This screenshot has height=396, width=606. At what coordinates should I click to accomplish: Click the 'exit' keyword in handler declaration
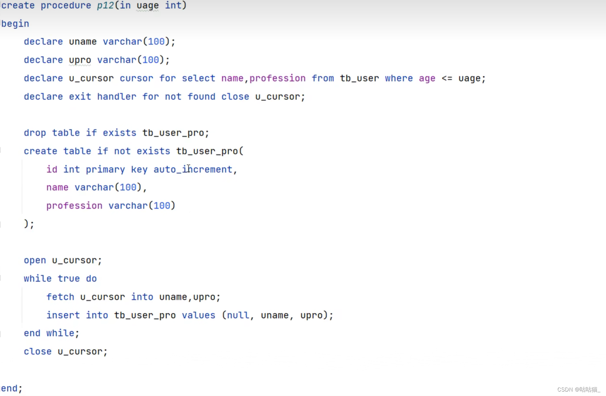click(x=80, y=97)
